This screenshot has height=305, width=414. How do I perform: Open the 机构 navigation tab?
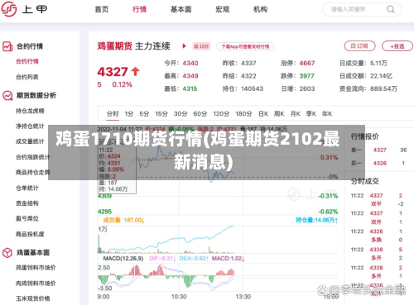(260, 9)
